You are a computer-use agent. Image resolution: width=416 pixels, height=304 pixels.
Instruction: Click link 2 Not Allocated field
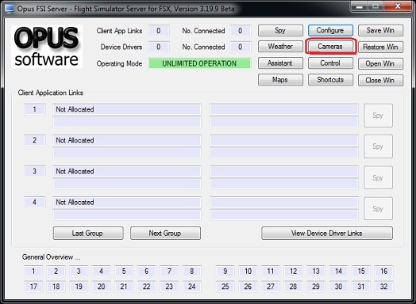[x=126, y=140]
